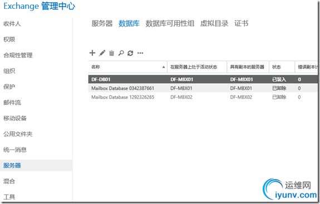The width and height of the screenshot is (320, 204).
Task: Select the 证书 tab
Action: [241, 23]
